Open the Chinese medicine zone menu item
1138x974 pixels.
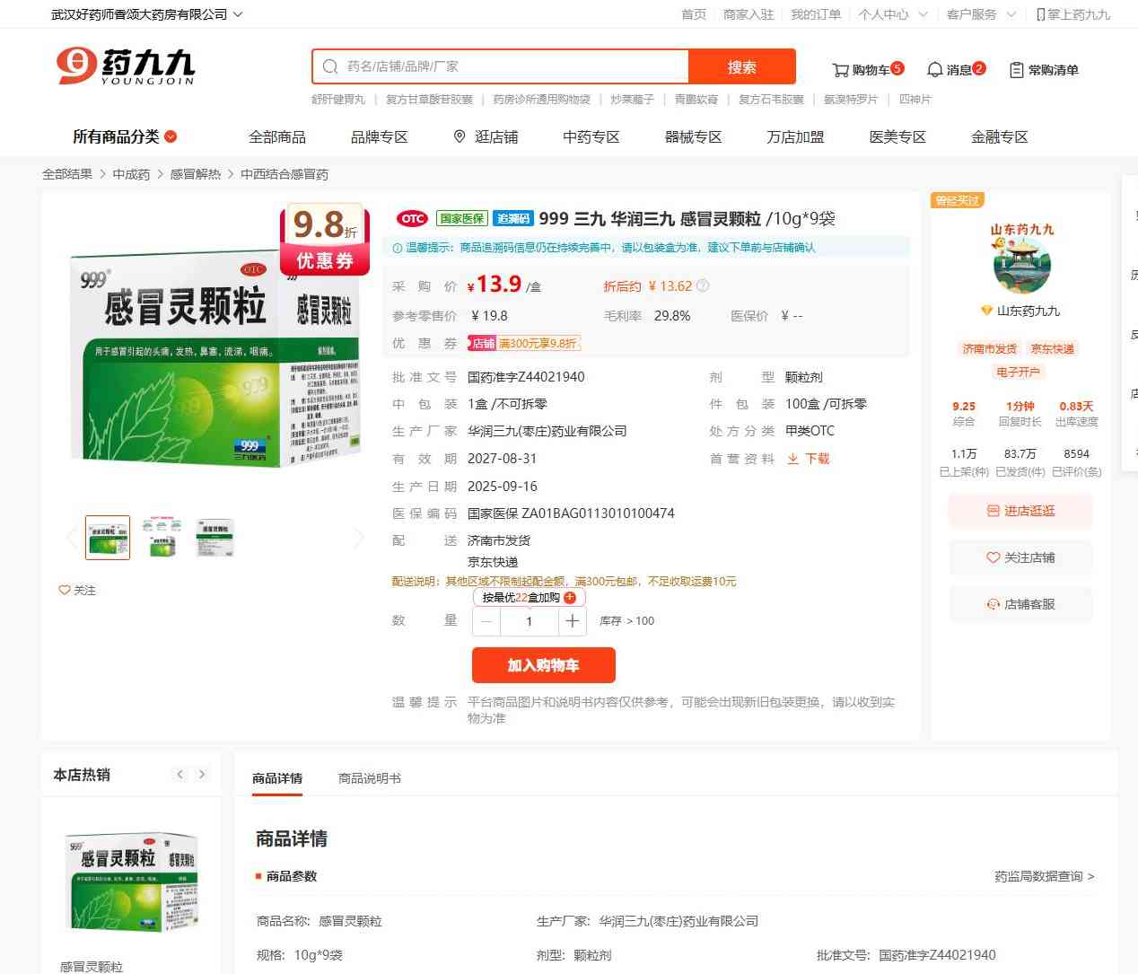pos(591,137)
